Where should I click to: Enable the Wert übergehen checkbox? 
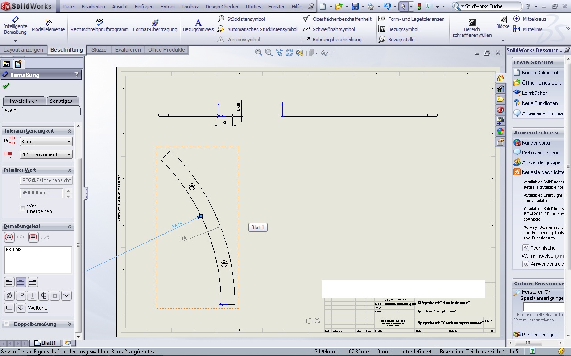(x=22, y=208)
